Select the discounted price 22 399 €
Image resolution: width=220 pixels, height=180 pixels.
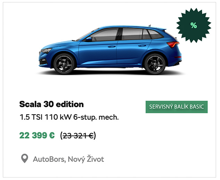point(37,136)
